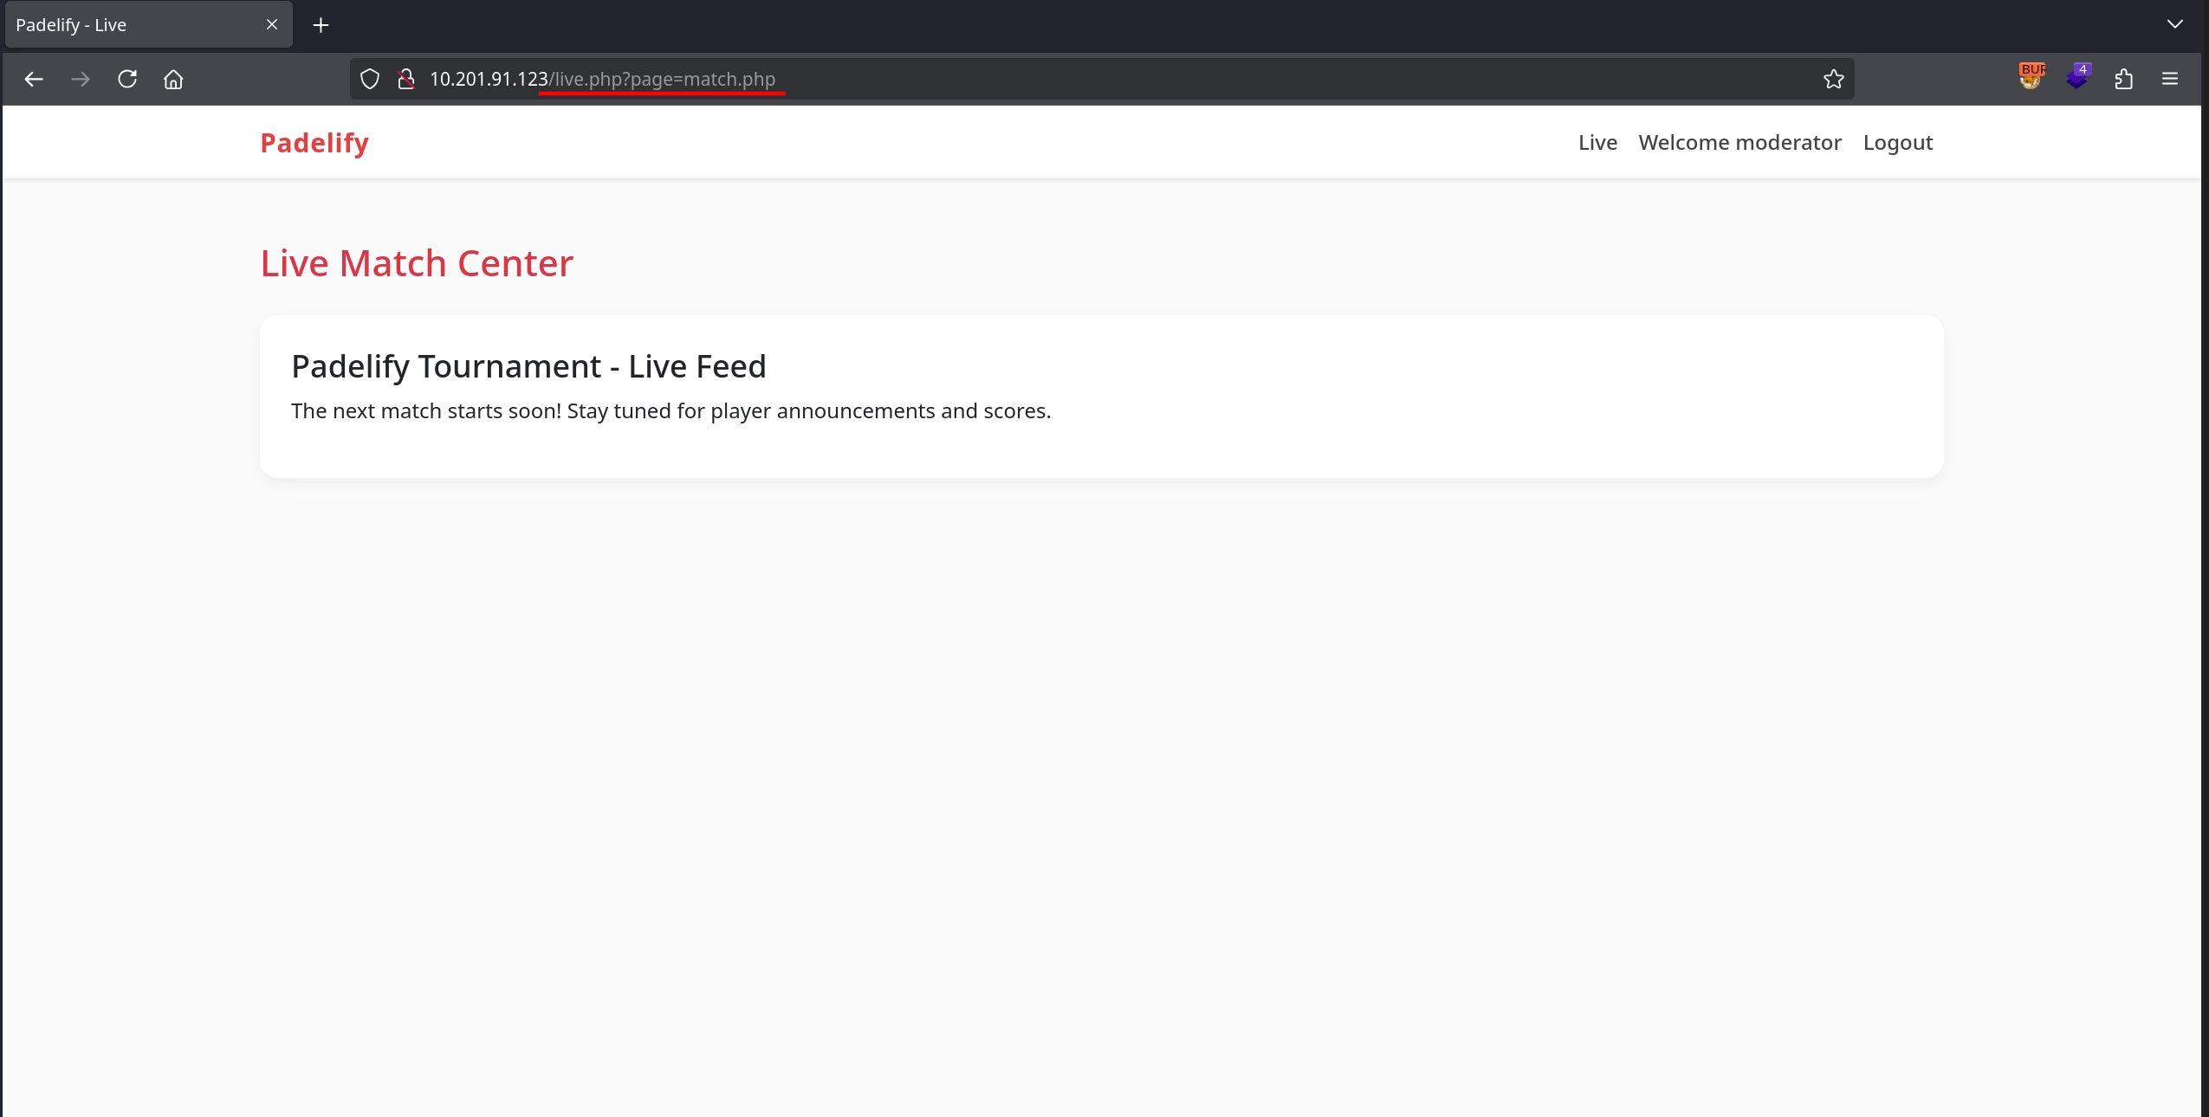Screen dimensions: 2209x1117
Task: Open purple extension with badge 4
Action: pyautogui.click(x=2077, y=77)
